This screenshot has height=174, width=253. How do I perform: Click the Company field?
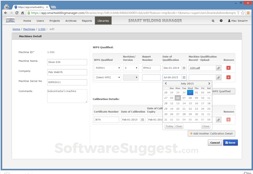point(67,72)
